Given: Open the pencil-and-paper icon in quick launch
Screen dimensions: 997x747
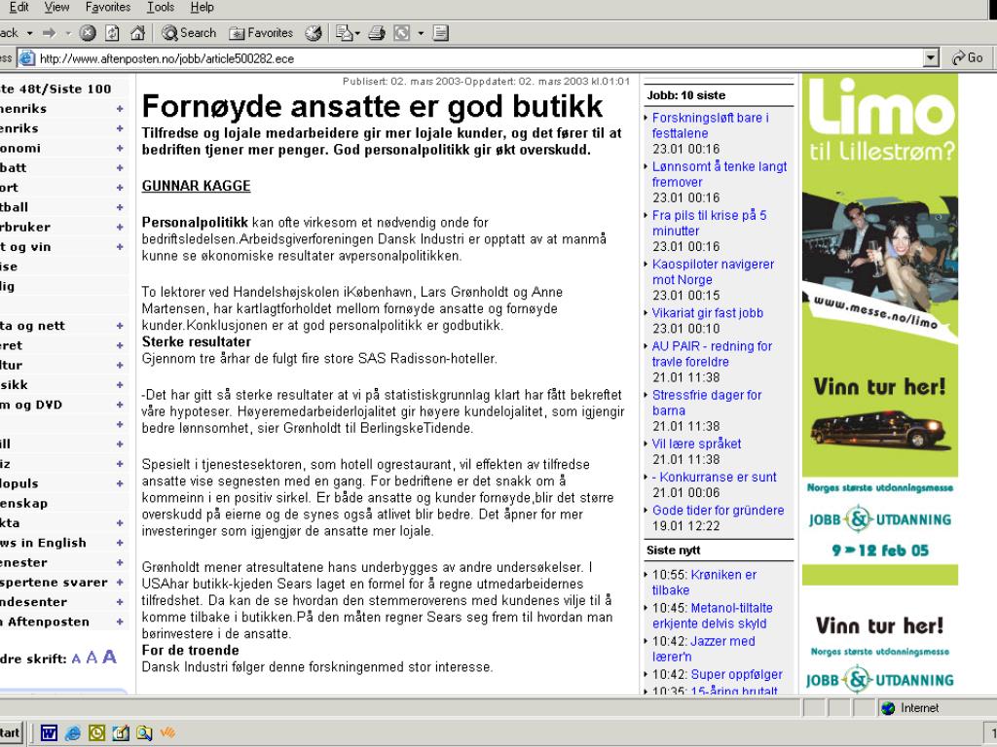Looking at the screenshot, I should click(x=121, y=733).
